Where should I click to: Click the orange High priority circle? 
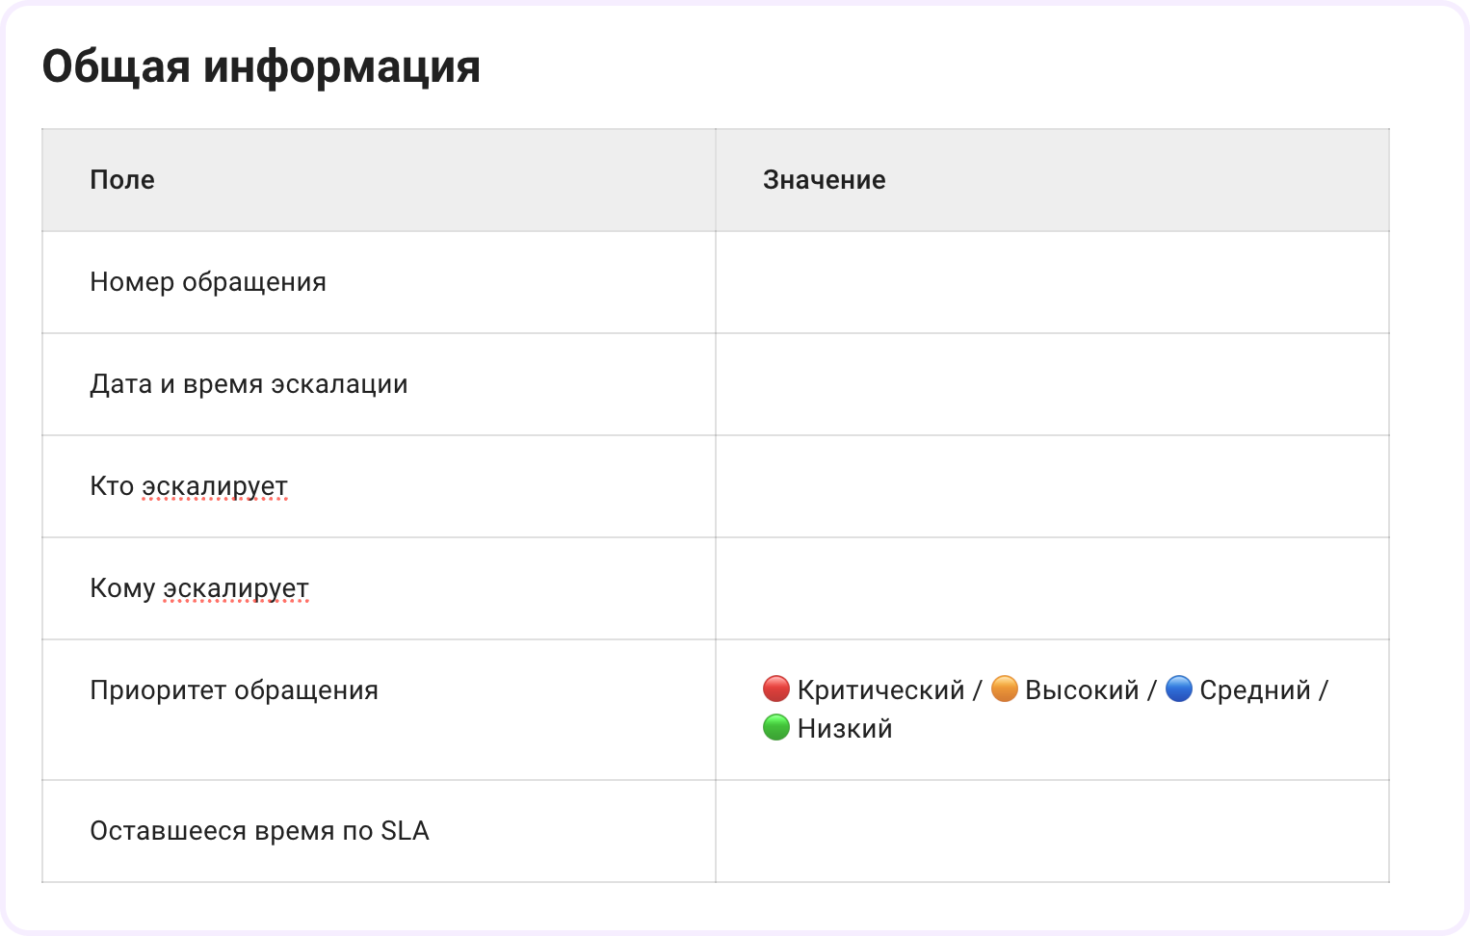point(1005,689)
